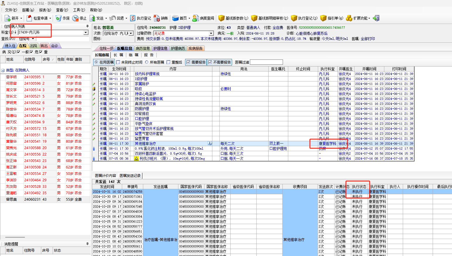Viewport: 452px width, 256px height.
Task: Select the 在用医嘱 radio button
Action: (96, 62)
